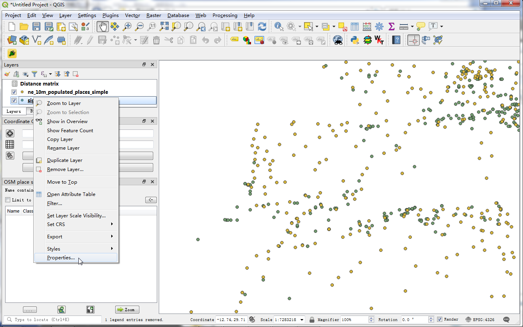Open the Field Calculator abacus icon
The height and width of the screenshot is (327, 523).
point(367,27)
